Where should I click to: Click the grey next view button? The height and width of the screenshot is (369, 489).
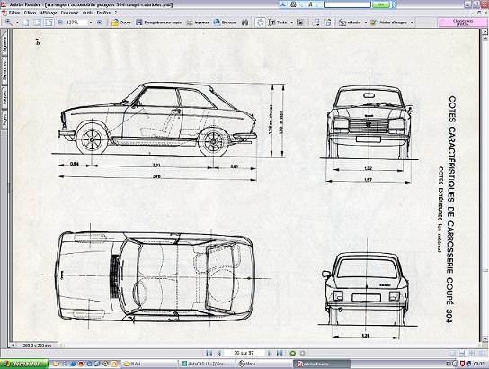coord(302,354)
